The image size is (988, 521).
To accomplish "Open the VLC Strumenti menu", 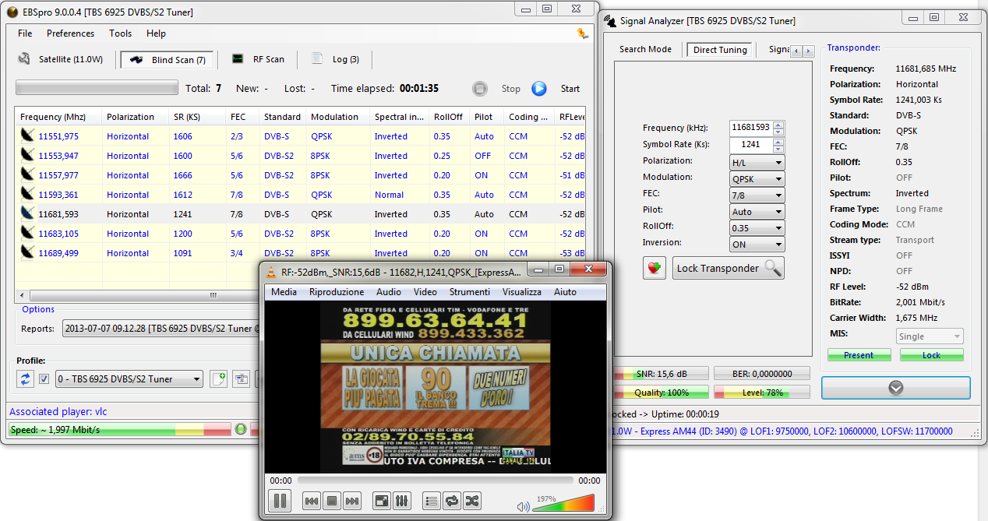I will click(x=470, y=292).
